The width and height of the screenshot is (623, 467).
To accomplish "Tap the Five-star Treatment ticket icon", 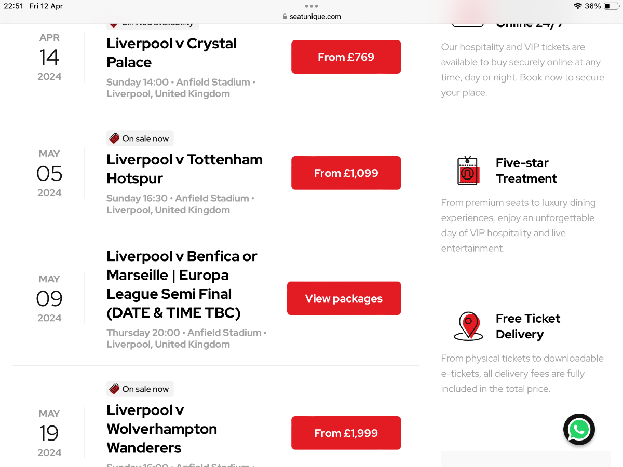I will point(468,171).
